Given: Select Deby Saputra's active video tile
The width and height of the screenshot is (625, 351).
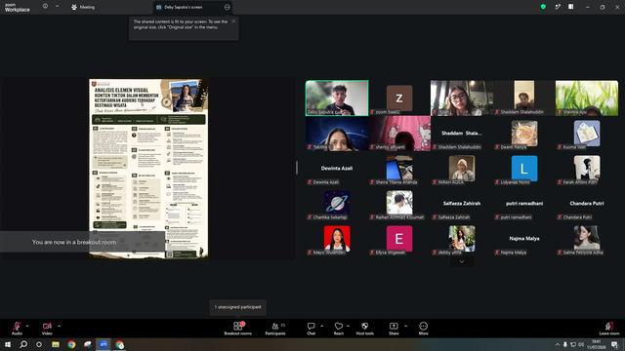Looking at the screenshot, I should pyautogui.click(x=337, y=97).
